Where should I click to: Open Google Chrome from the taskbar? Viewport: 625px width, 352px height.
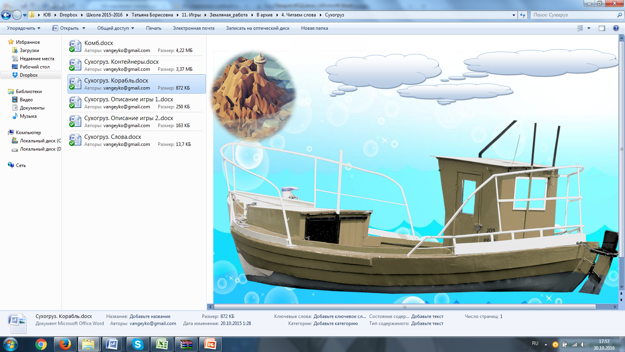pyautogui.click(x=41, y=344)
